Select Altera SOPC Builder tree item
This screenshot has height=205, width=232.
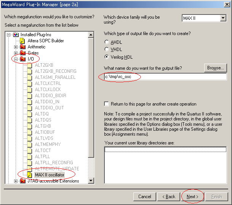[x=46, y=41]
